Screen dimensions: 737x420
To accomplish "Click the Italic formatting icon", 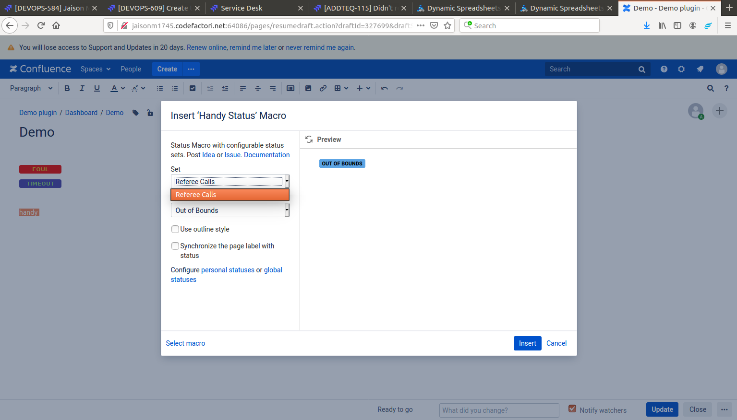I will click(x=82, y=88).
